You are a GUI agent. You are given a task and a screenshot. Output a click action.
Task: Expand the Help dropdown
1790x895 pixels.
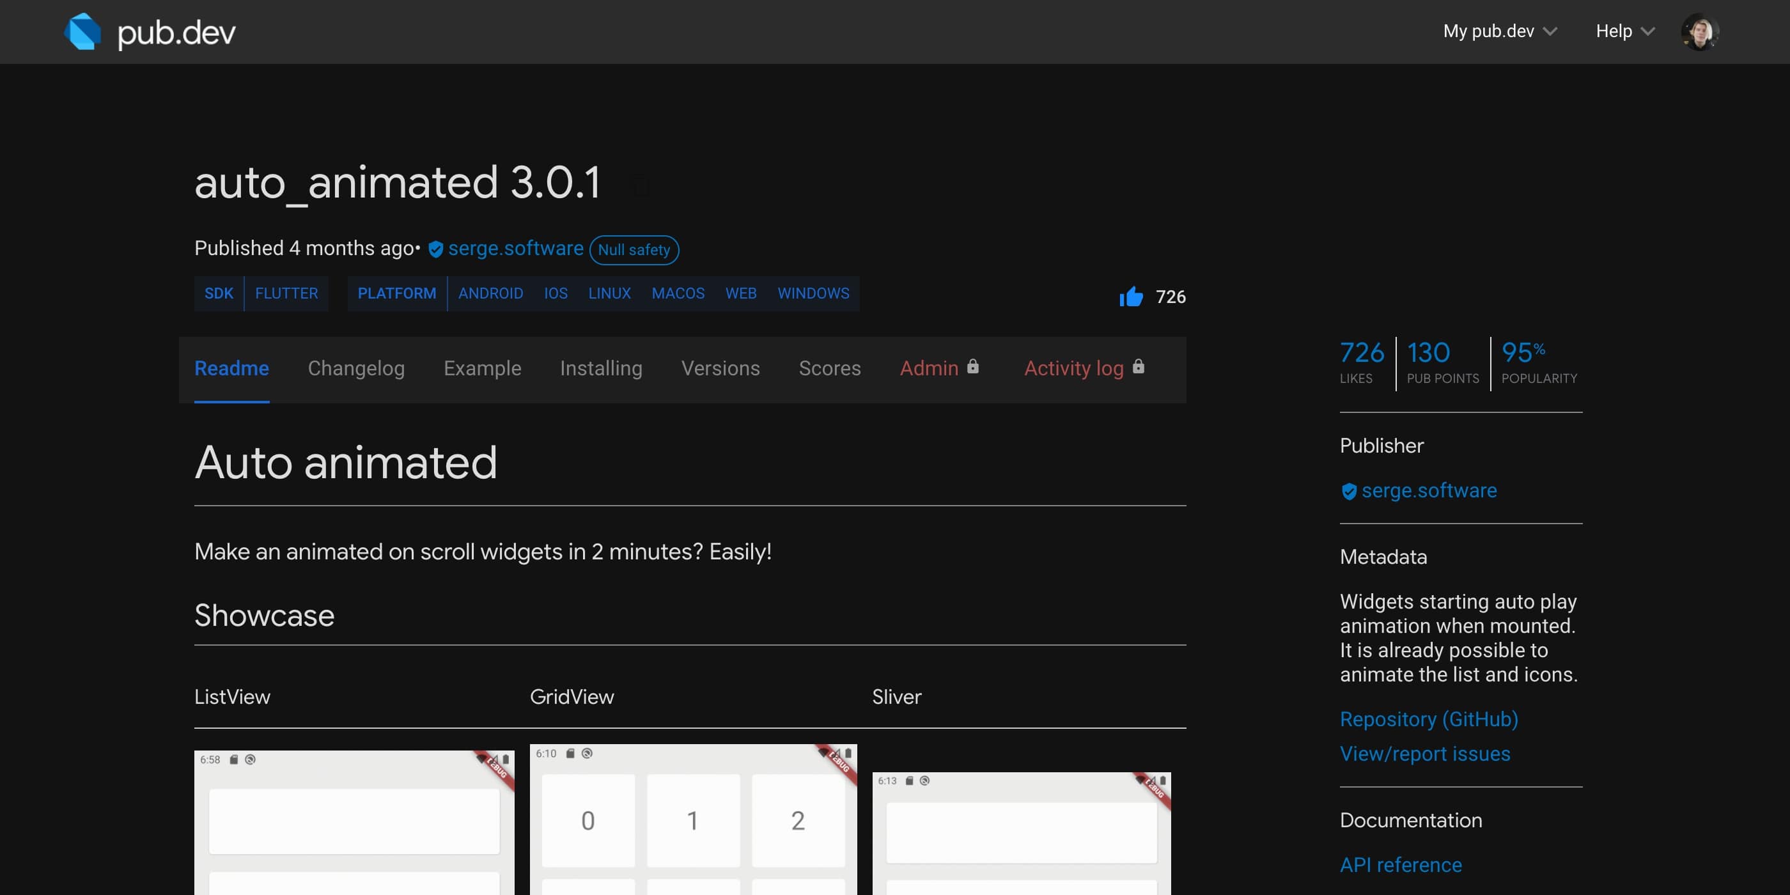[x=1624, y=31]
